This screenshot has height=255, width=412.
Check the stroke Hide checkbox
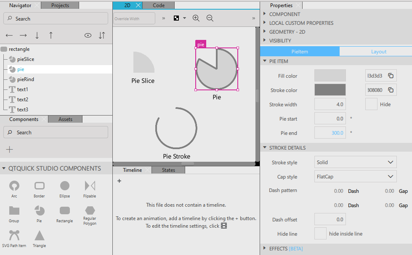pos(371,104)
